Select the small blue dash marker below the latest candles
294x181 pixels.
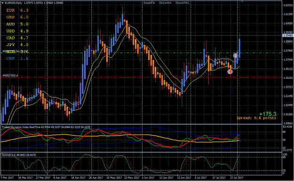pos(230,92)
